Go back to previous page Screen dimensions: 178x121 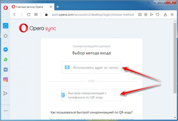click(x=14, y=14)
